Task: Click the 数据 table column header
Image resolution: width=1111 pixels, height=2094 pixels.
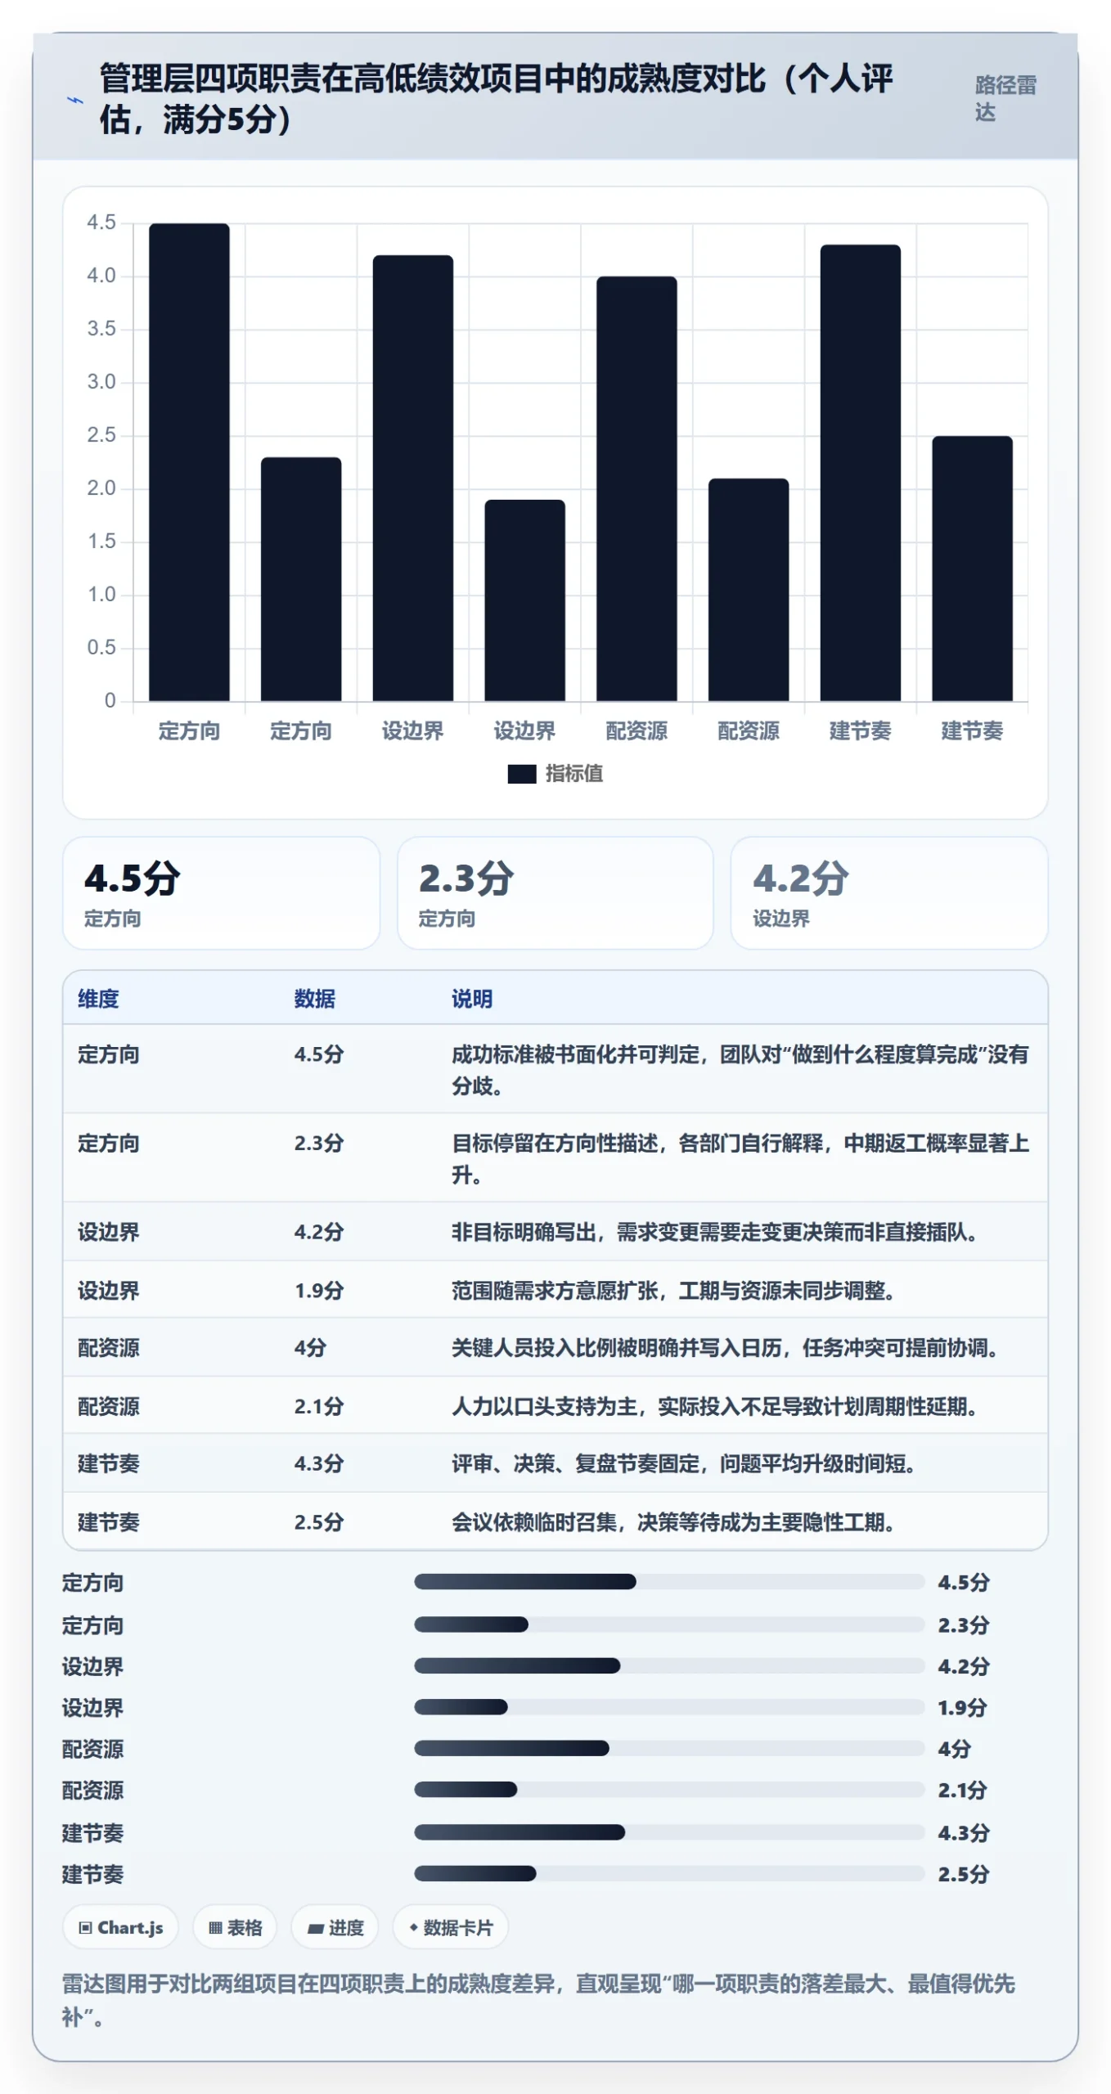Action: point(314,998)
